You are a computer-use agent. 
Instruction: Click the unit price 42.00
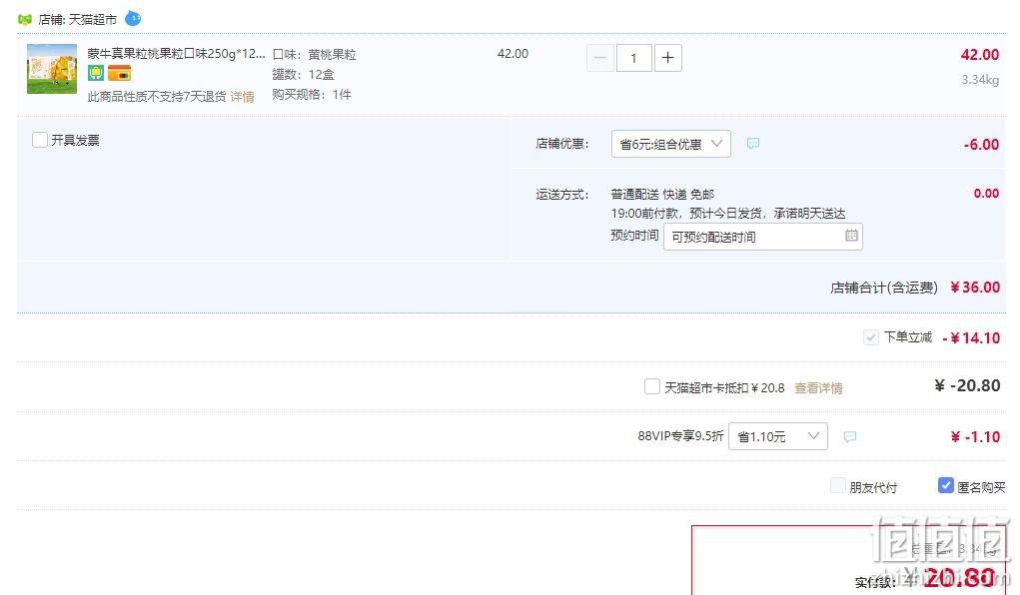[512, 54]
